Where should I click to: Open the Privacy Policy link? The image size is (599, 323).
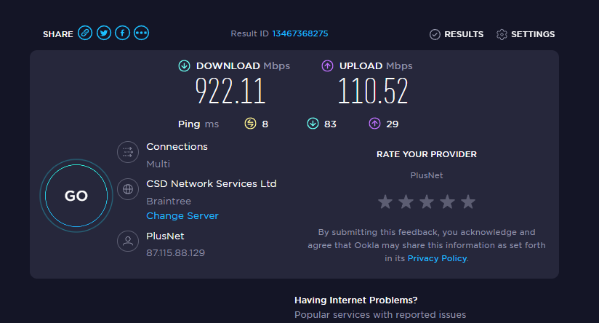[437, 258]
